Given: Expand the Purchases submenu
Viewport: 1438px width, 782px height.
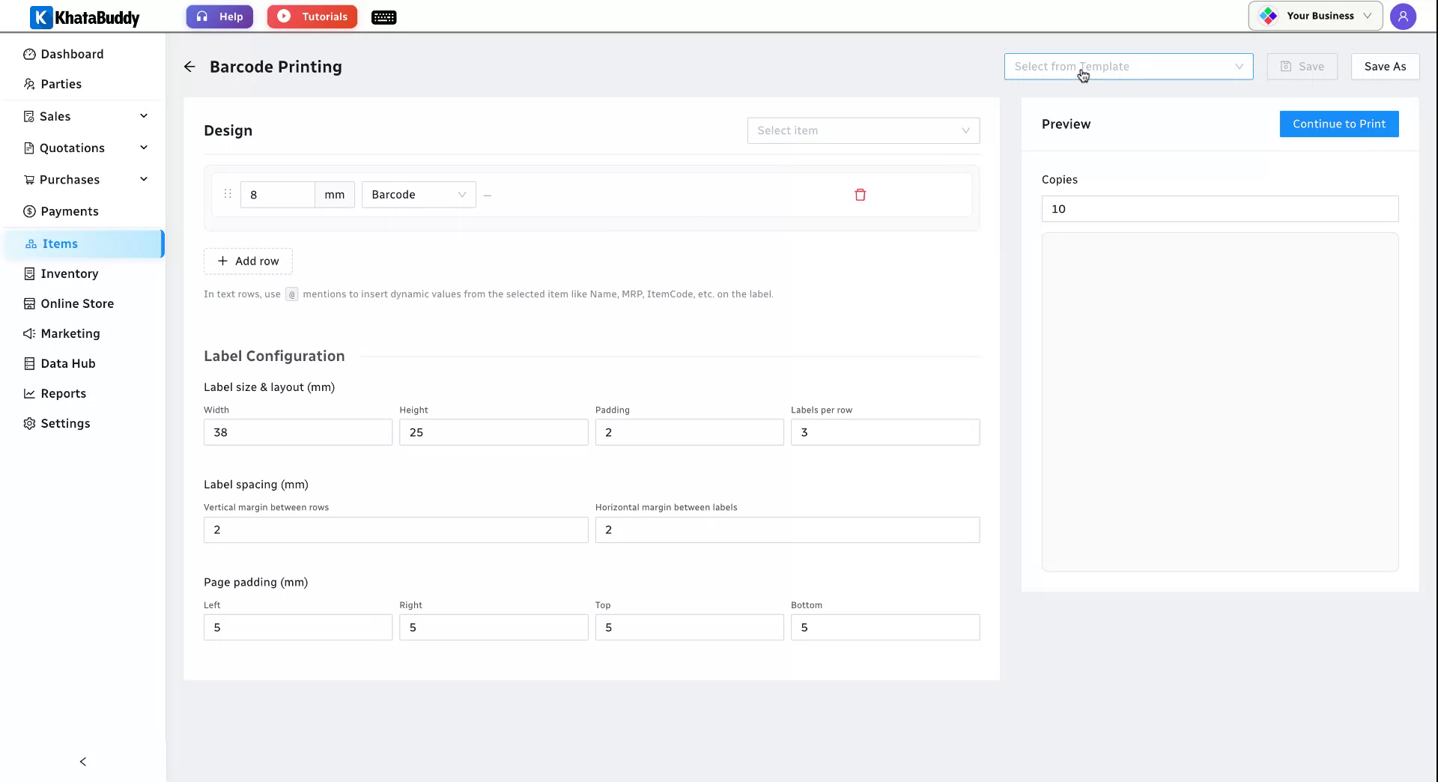Looking at the screenshot, I should tap(85, 180).
